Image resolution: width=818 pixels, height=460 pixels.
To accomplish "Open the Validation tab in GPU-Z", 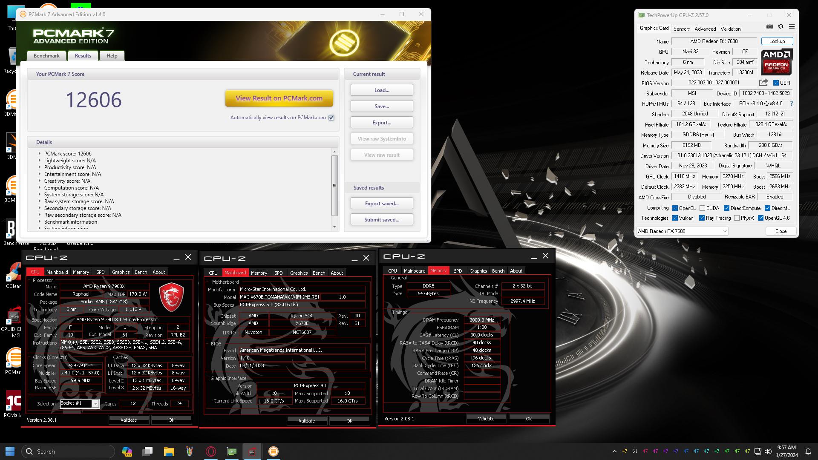I will pos(730,29).
